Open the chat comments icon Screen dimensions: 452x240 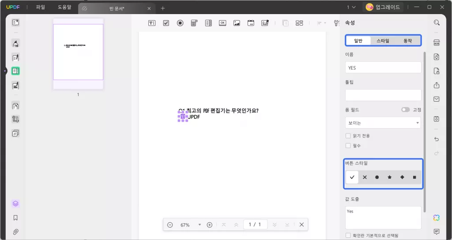[437, 232]
